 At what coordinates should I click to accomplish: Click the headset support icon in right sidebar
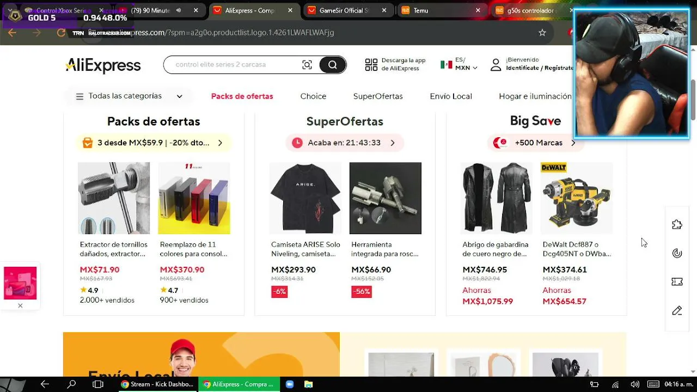pyautogui.click(x=677, y=253)
